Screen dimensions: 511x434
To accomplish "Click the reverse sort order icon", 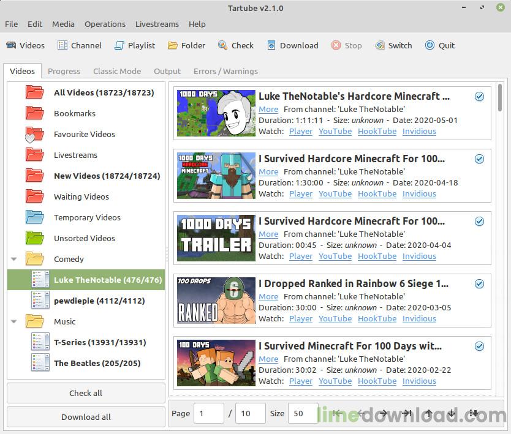I will (474, 413).
